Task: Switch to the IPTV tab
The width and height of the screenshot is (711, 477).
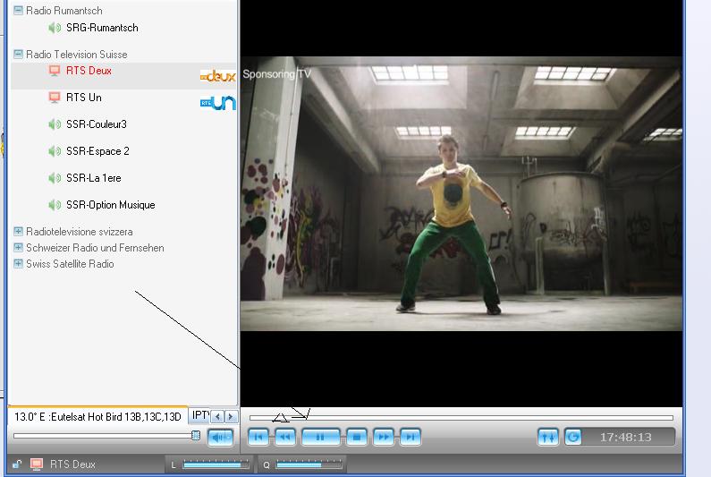Action: (200, 416)
